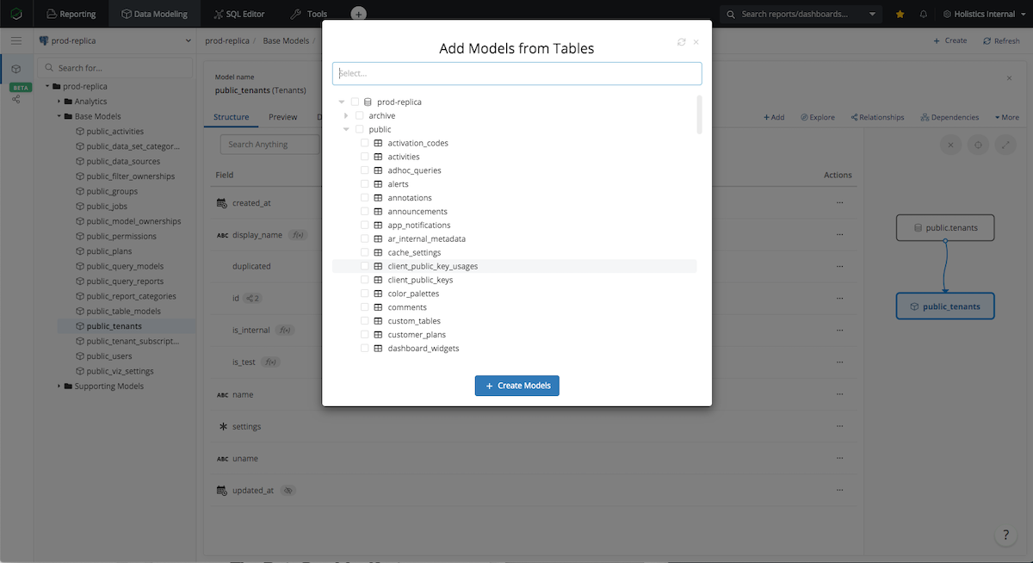This screenshot has width=1033, height=563.
Task: Click the table list scrollbar in modal
Action: [699, 114]
